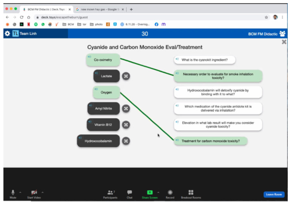Open a new browser tab with plus

(x=131, y=9)
